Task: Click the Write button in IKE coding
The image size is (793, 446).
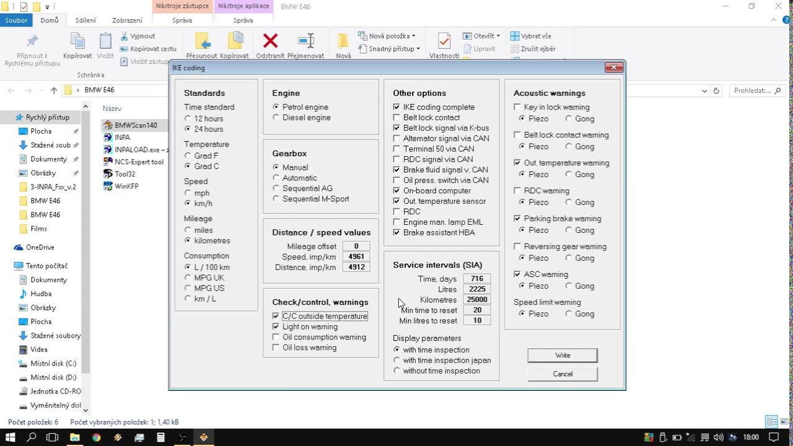Action: (563, 356)
